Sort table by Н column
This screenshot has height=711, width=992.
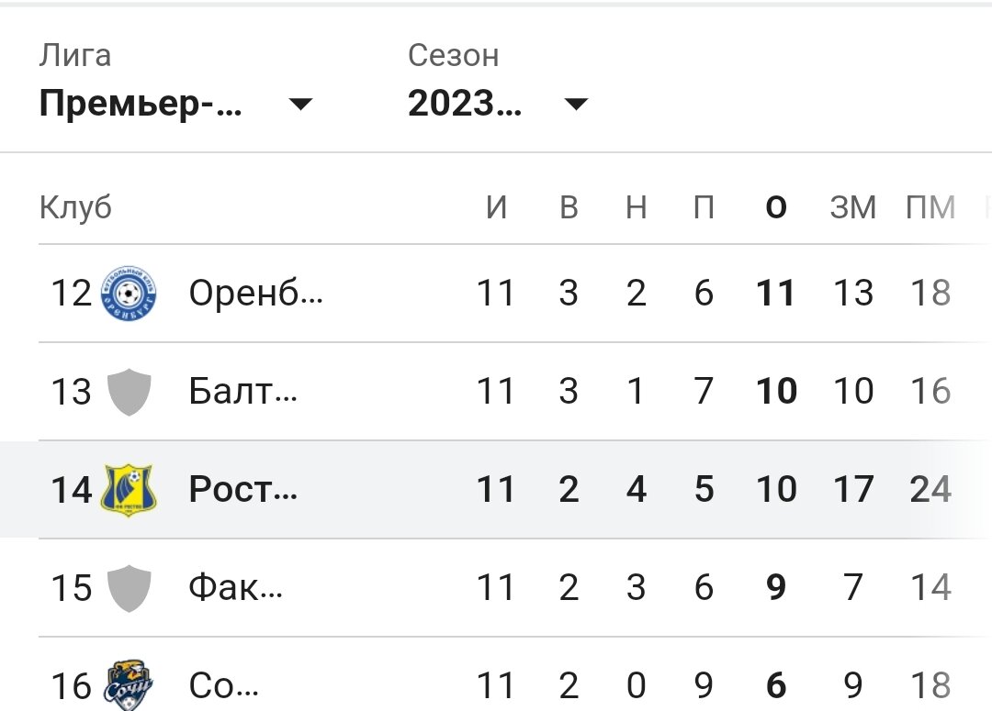point(637,207)
